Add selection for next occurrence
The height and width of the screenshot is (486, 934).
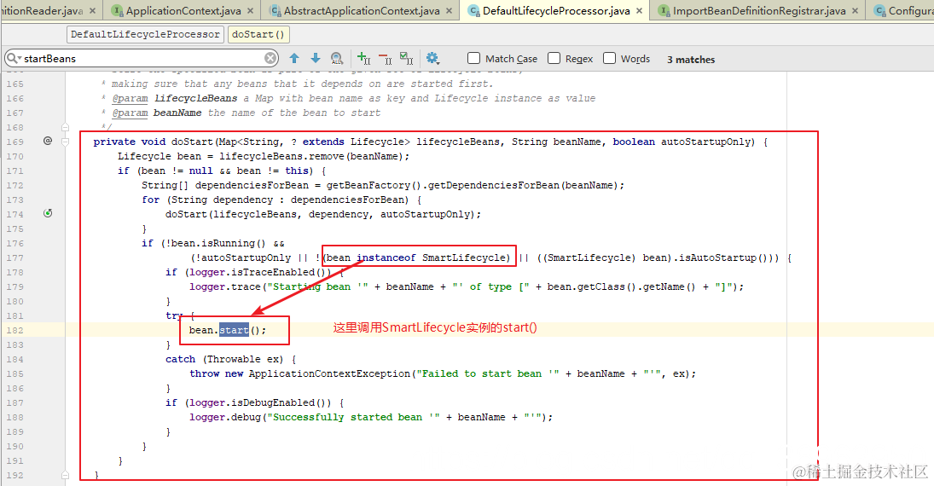coord(363,58)
